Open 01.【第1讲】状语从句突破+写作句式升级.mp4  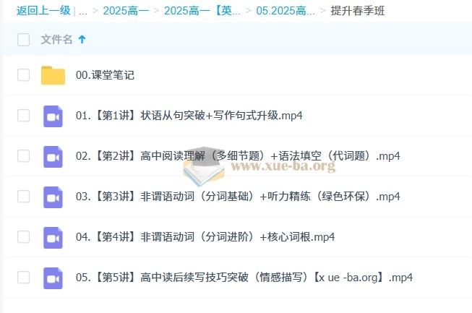(x=189, y=116)
